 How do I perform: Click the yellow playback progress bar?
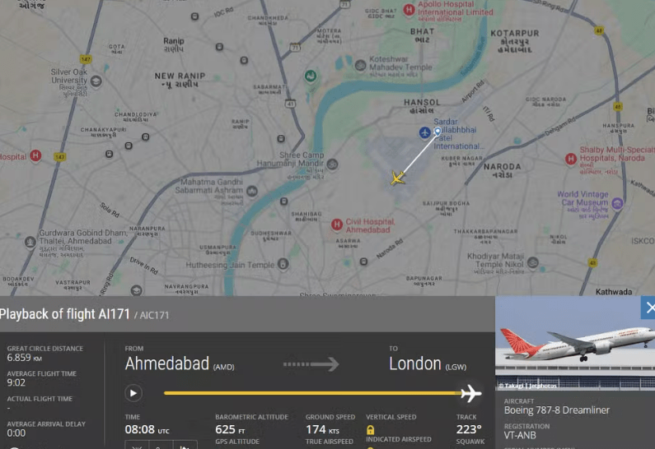pos(313,393)
